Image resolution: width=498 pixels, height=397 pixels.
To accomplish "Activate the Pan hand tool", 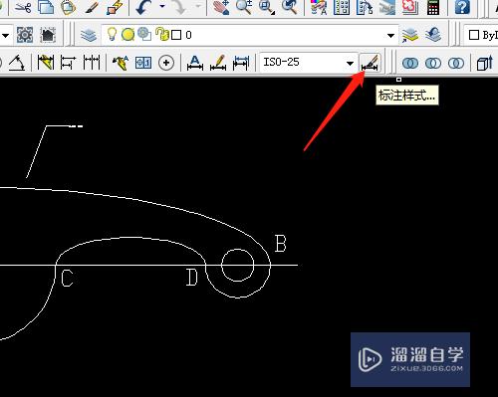I will 221,7.
